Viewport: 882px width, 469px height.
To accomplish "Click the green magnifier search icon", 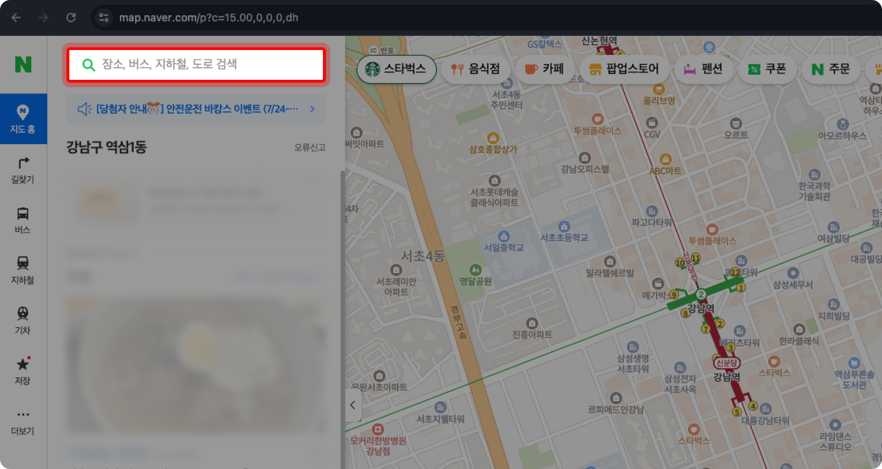I will (x=88, y=65).
